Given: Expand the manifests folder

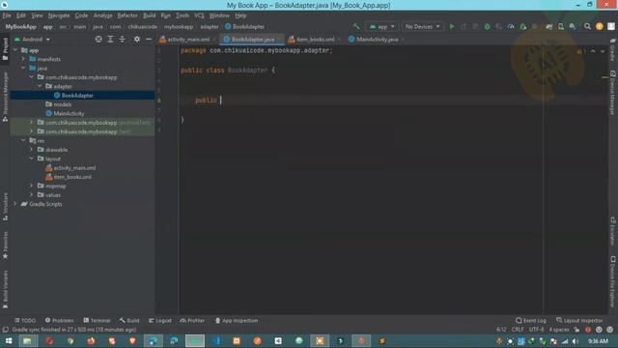Looking at the screenshot, I should coord(23,59).
